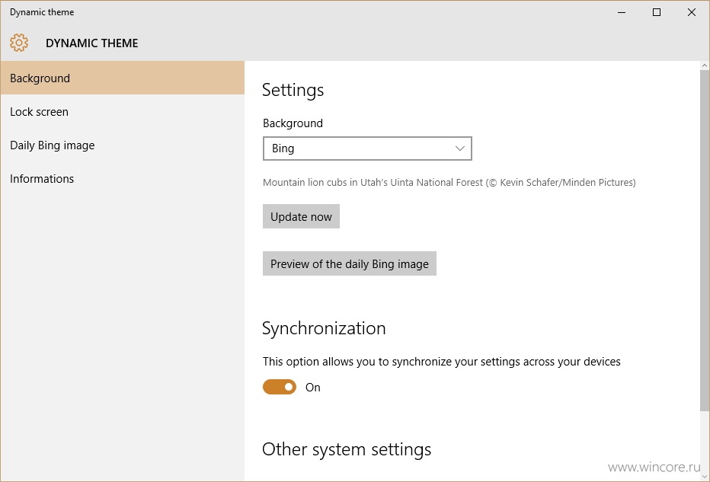Image resolution: width=710 pixels, height=482 pixels.
Task: Turn off the Synchronization toggle switch
Action: click(x=280, y=387)
